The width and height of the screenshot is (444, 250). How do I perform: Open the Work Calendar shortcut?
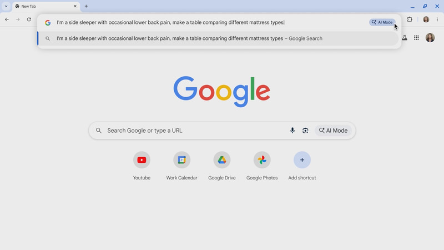pyautogui.click(x=182, y=160)
